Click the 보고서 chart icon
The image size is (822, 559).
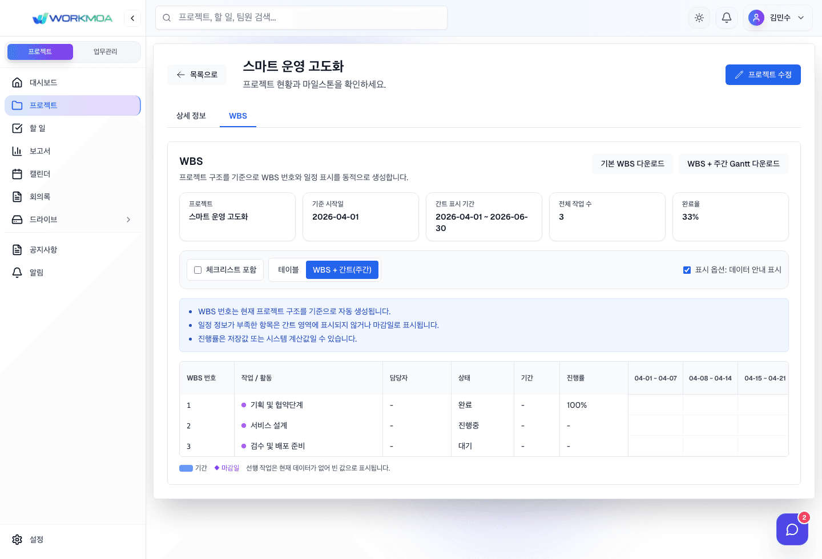pos(17,151)
